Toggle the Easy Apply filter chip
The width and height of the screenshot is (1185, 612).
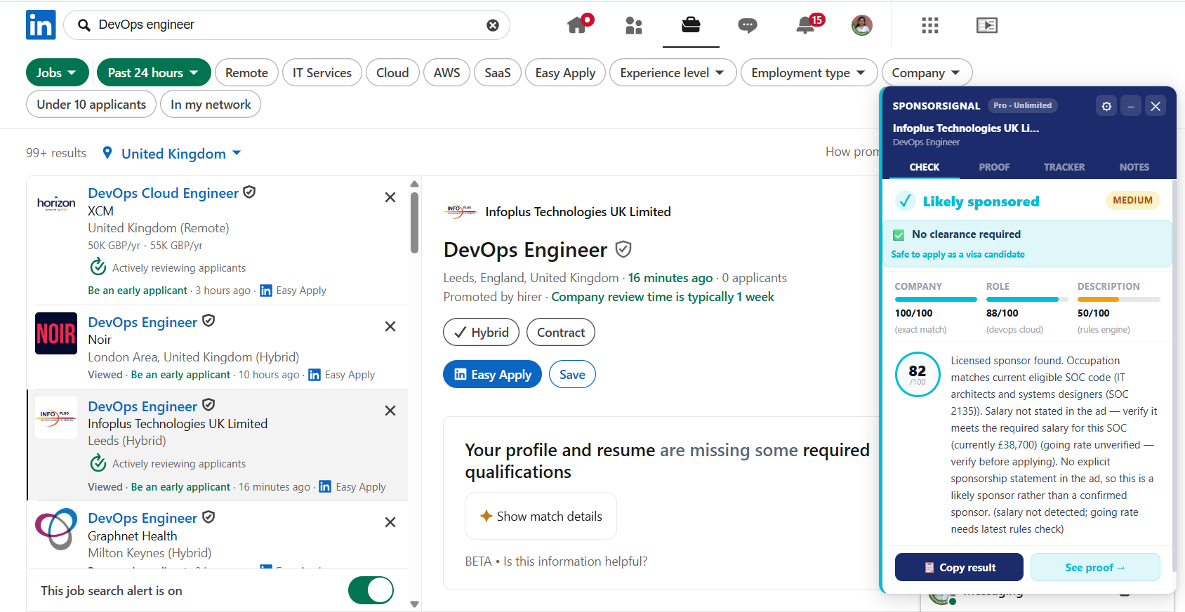[565, 72]
